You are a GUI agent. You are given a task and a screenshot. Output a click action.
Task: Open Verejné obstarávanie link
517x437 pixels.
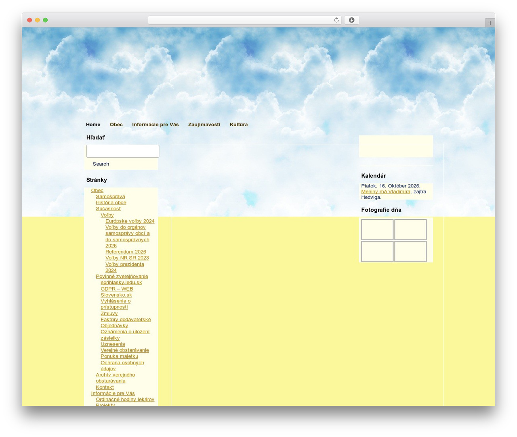125,350
